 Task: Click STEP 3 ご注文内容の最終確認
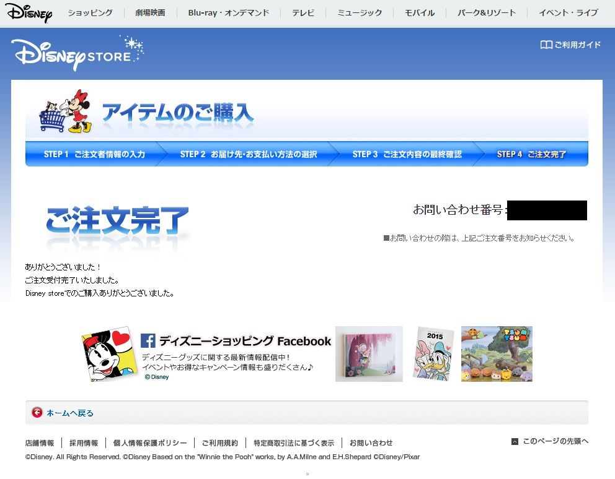pyautogui.click(x=407, y=154)
